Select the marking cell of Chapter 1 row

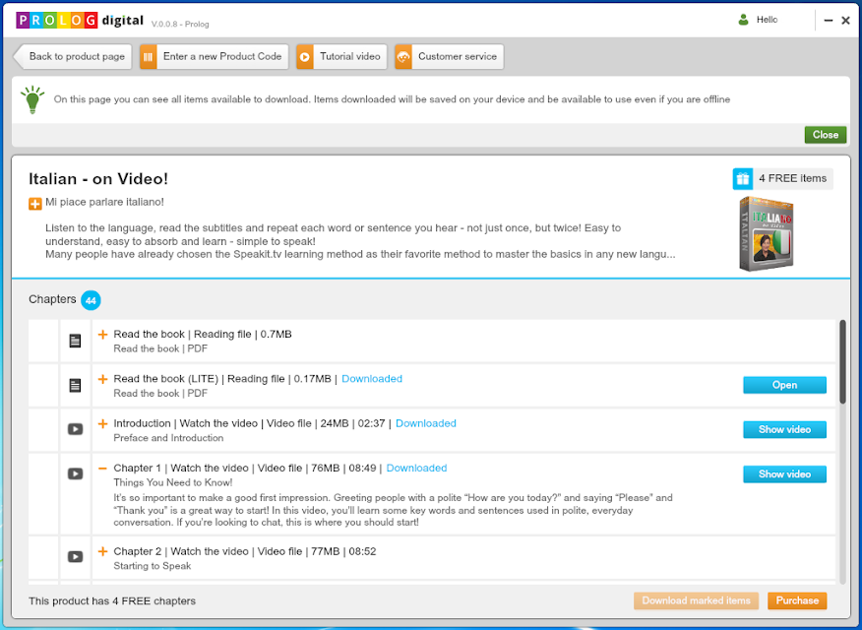(x=43, y=494)
